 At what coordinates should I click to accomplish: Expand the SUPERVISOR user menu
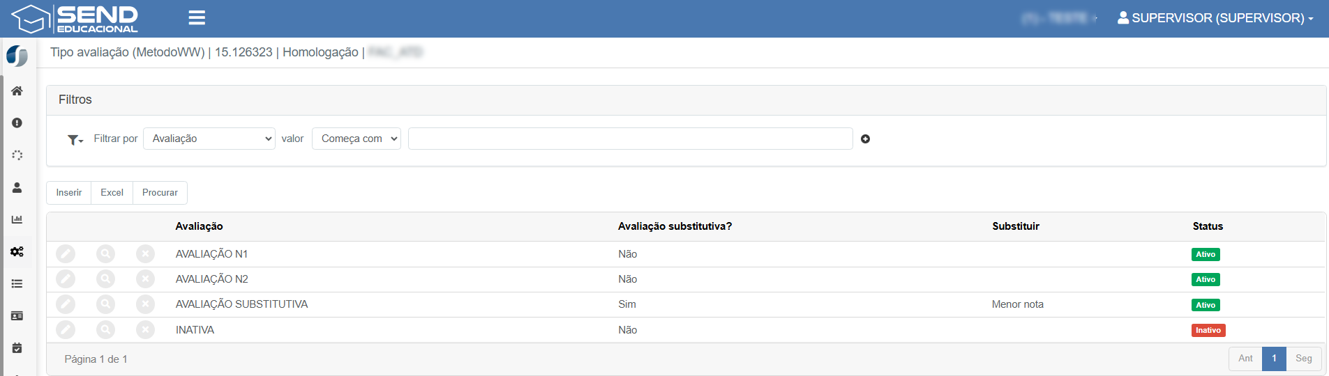coord(1215,18)
